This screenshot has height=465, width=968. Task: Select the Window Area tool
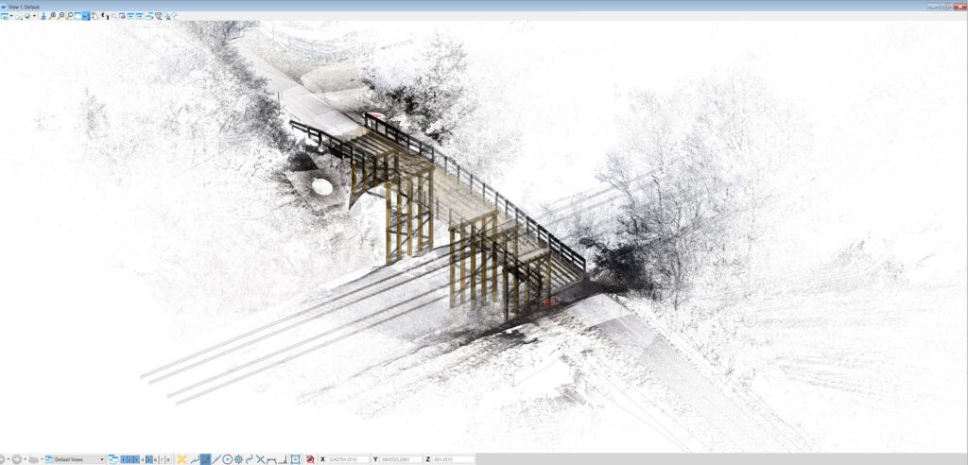[x=70, y=16]
